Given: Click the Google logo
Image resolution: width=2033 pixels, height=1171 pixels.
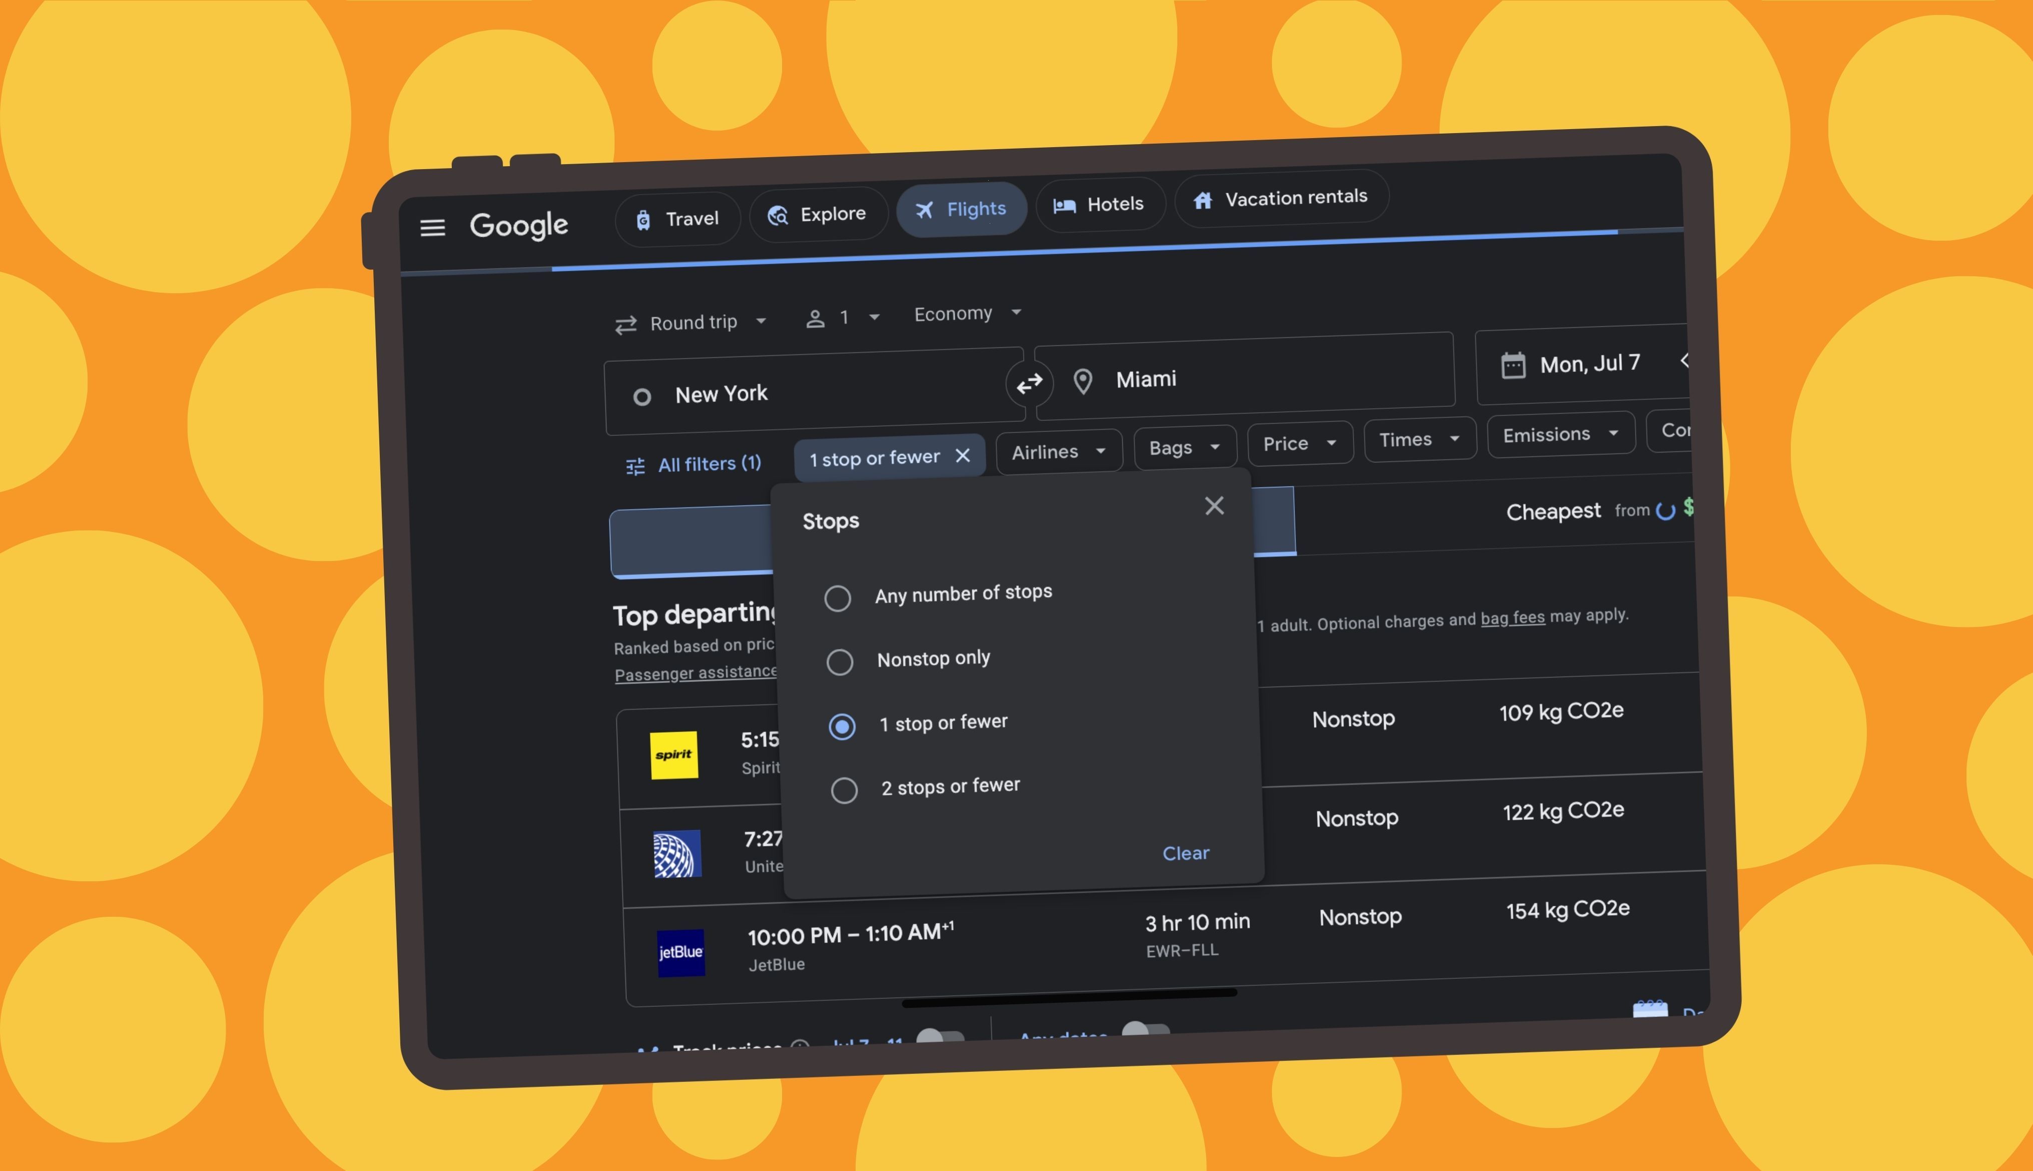Looking at the screenshot, I should [519, 225].
